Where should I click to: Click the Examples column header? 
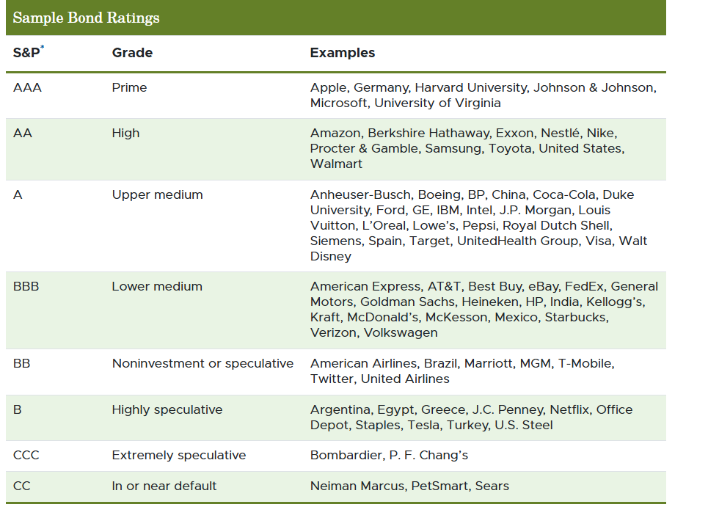pos(342,53)
